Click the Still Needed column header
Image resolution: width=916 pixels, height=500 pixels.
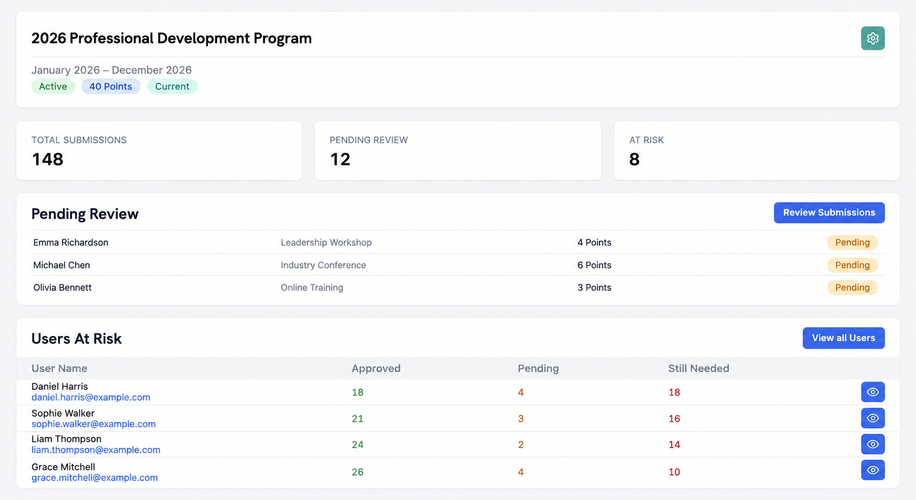[x=698, y=368]
